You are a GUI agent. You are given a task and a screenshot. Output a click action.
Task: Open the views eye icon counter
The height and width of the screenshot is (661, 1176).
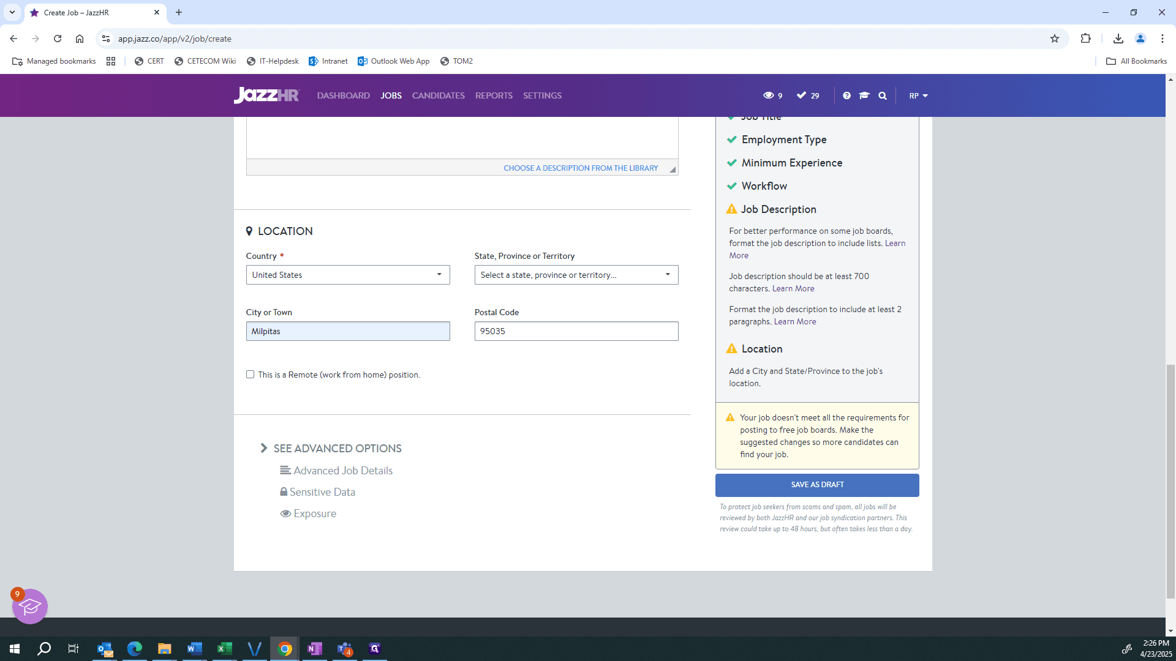point(772,95)
